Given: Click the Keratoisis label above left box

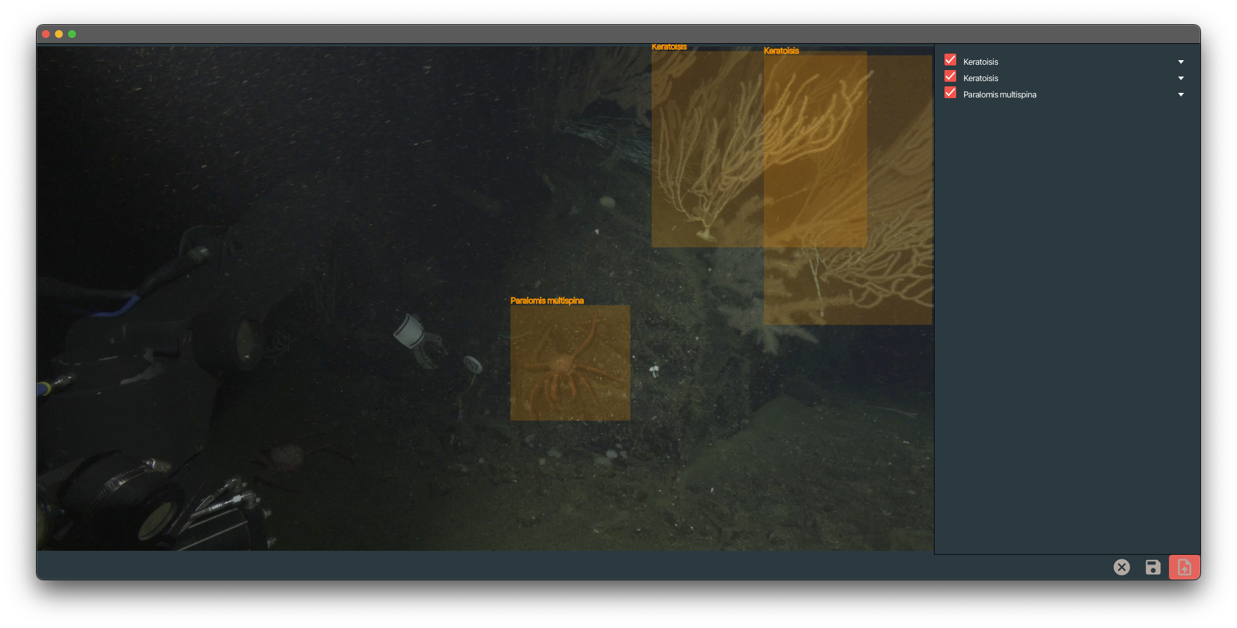Looking at the screenshot, I should pos(669,46).
